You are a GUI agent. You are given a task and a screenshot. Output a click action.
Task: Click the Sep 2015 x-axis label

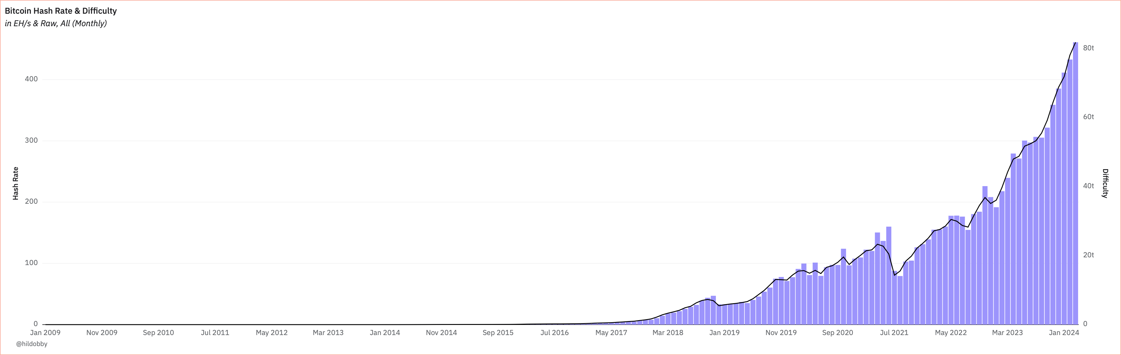pos(498,333)
